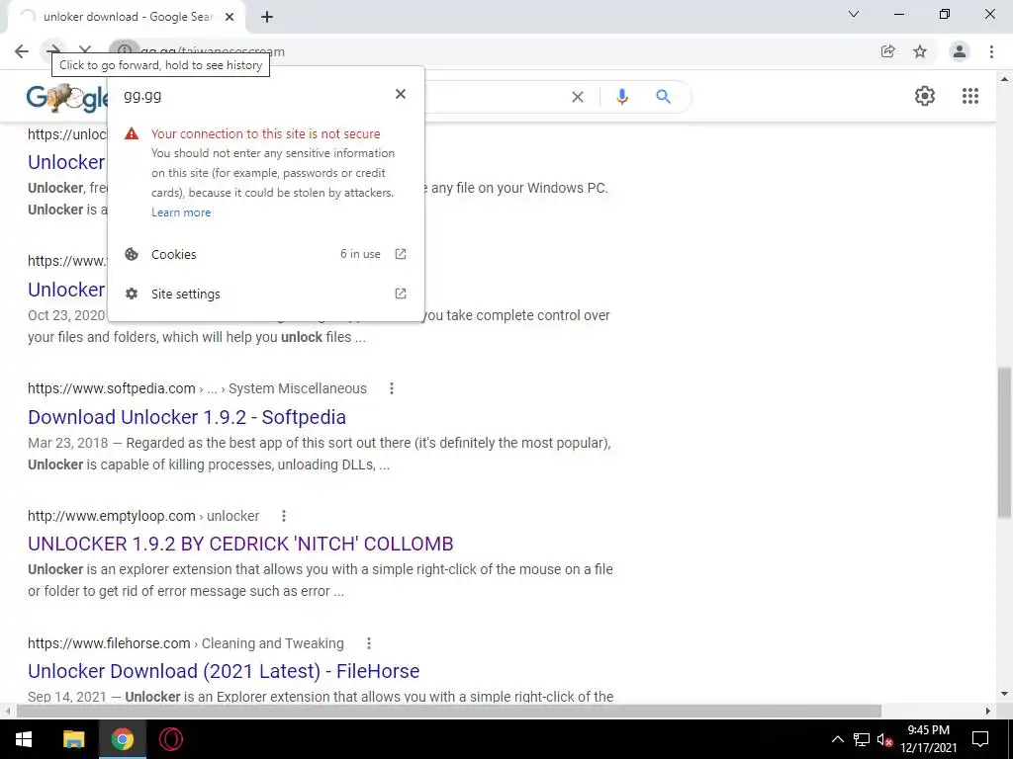Open the more options dots for Softpedia result
Image resolution: width=1013 pixels, height=759 pixels.
click(392, 388)
